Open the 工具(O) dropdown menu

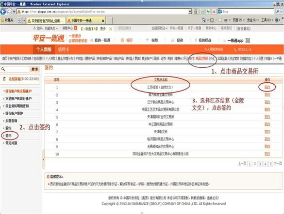point(267,20)
